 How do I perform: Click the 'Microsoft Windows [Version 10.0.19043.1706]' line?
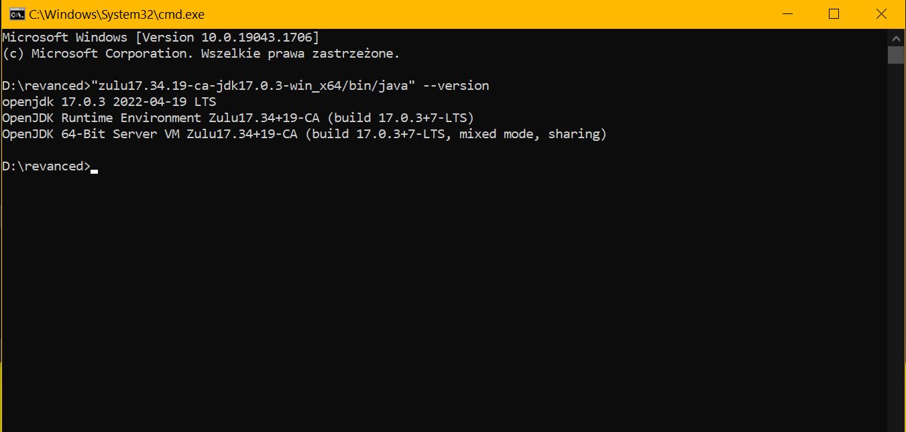click(161, 38)
